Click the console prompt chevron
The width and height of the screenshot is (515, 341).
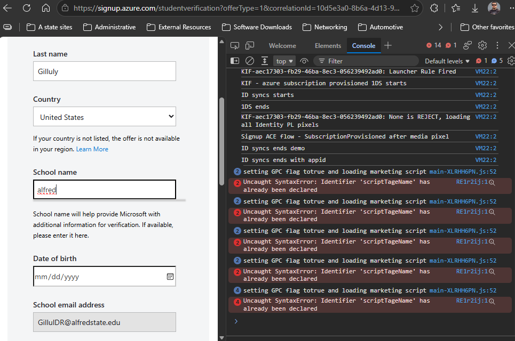236,321
